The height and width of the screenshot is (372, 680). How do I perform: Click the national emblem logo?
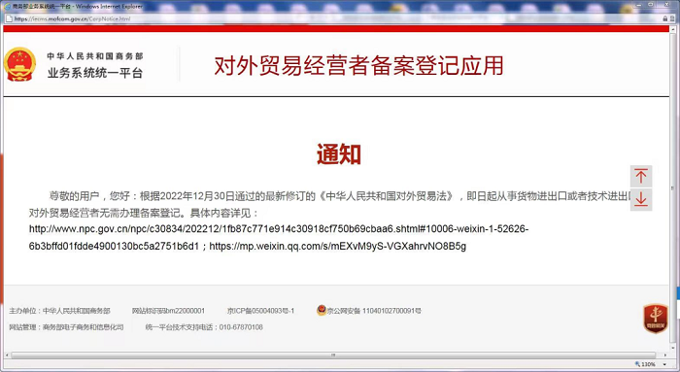pyautogui.click(x=19, y=64)
